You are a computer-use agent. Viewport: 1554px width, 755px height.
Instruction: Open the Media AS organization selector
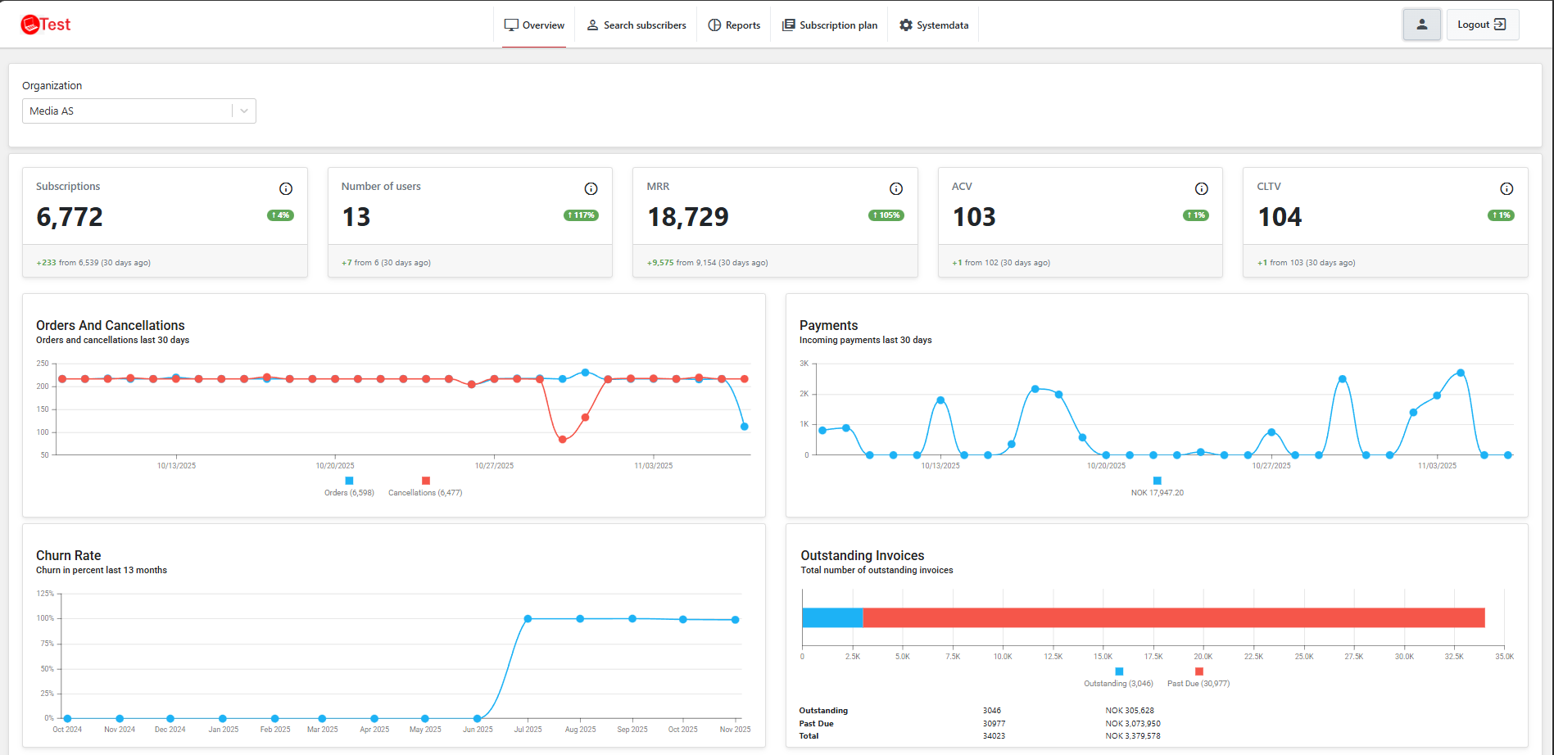(x=139, y=111)
